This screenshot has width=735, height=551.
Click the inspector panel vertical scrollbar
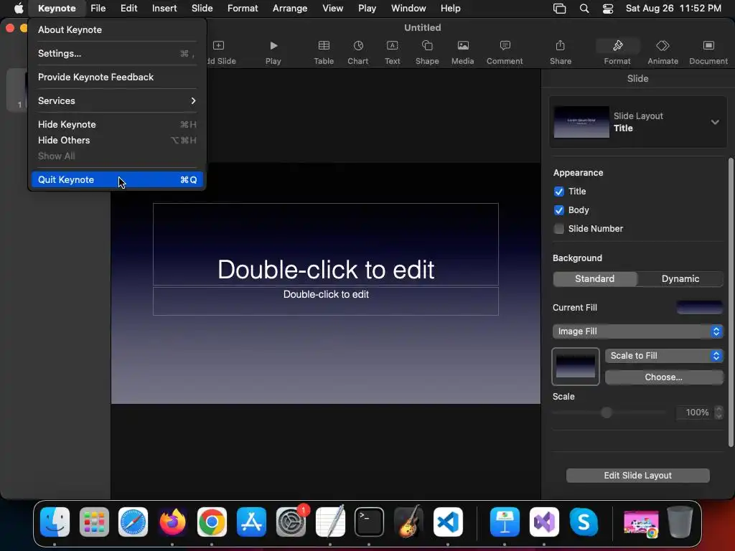pos(731,302)
